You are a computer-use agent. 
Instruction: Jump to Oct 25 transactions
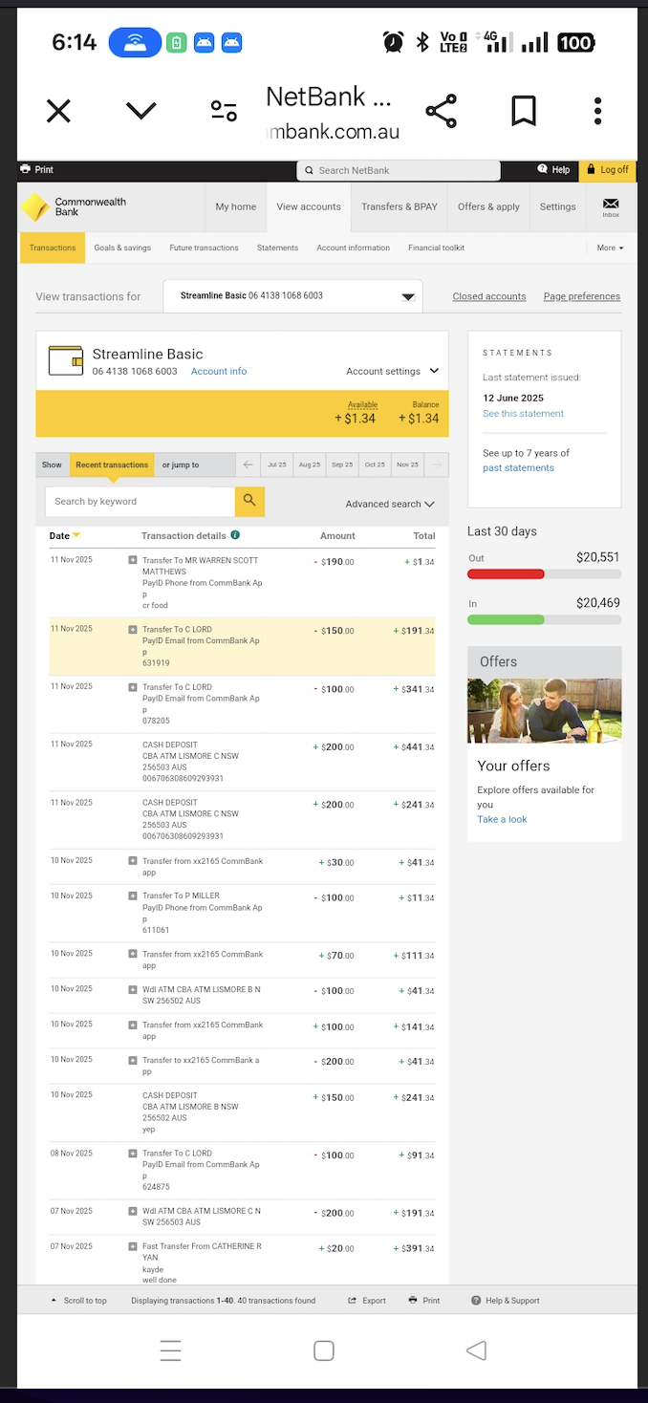point(375,464)
